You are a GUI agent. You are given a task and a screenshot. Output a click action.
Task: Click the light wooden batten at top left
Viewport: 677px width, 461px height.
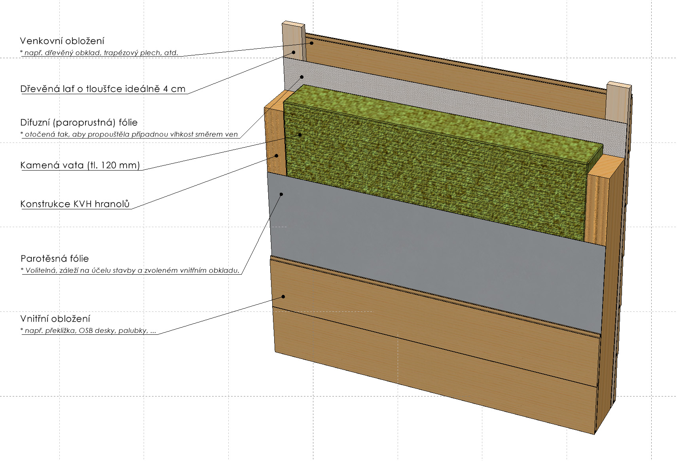pyautogui.click(x=294, y=41)
